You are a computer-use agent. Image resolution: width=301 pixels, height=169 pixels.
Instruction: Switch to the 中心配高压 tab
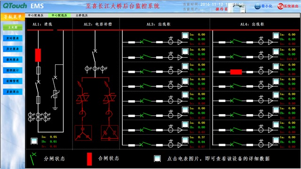(36, 15)
